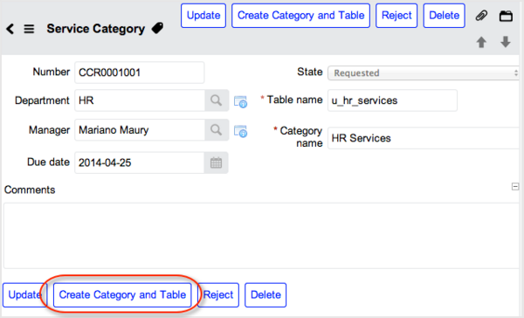Click the top Reject button

tap(396, 16)
